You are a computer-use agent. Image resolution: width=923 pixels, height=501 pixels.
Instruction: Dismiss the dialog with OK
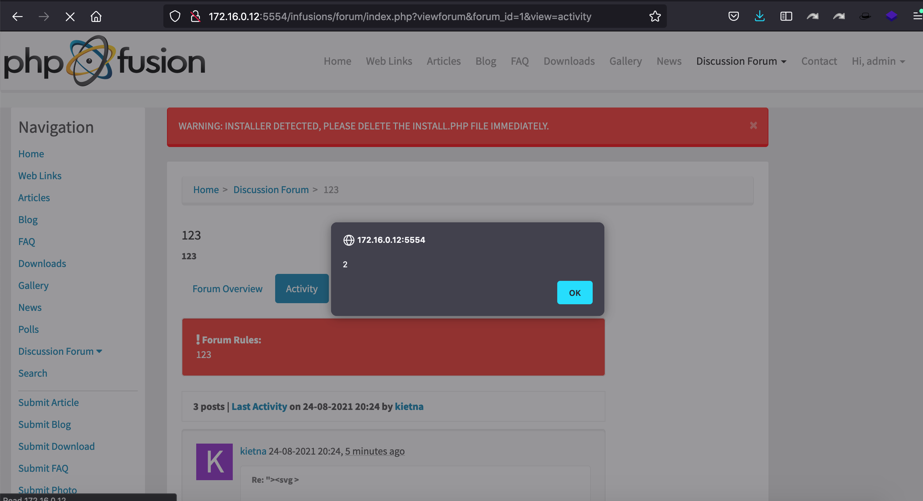574,293
